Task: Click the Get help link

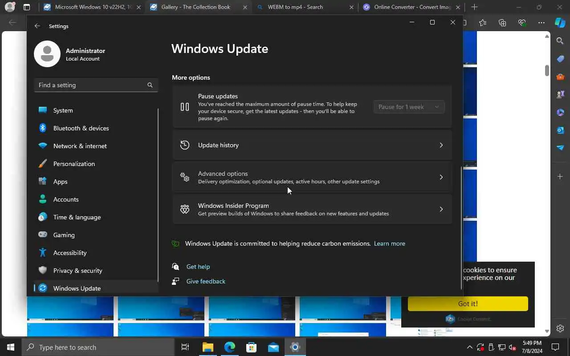Action: 198,267
